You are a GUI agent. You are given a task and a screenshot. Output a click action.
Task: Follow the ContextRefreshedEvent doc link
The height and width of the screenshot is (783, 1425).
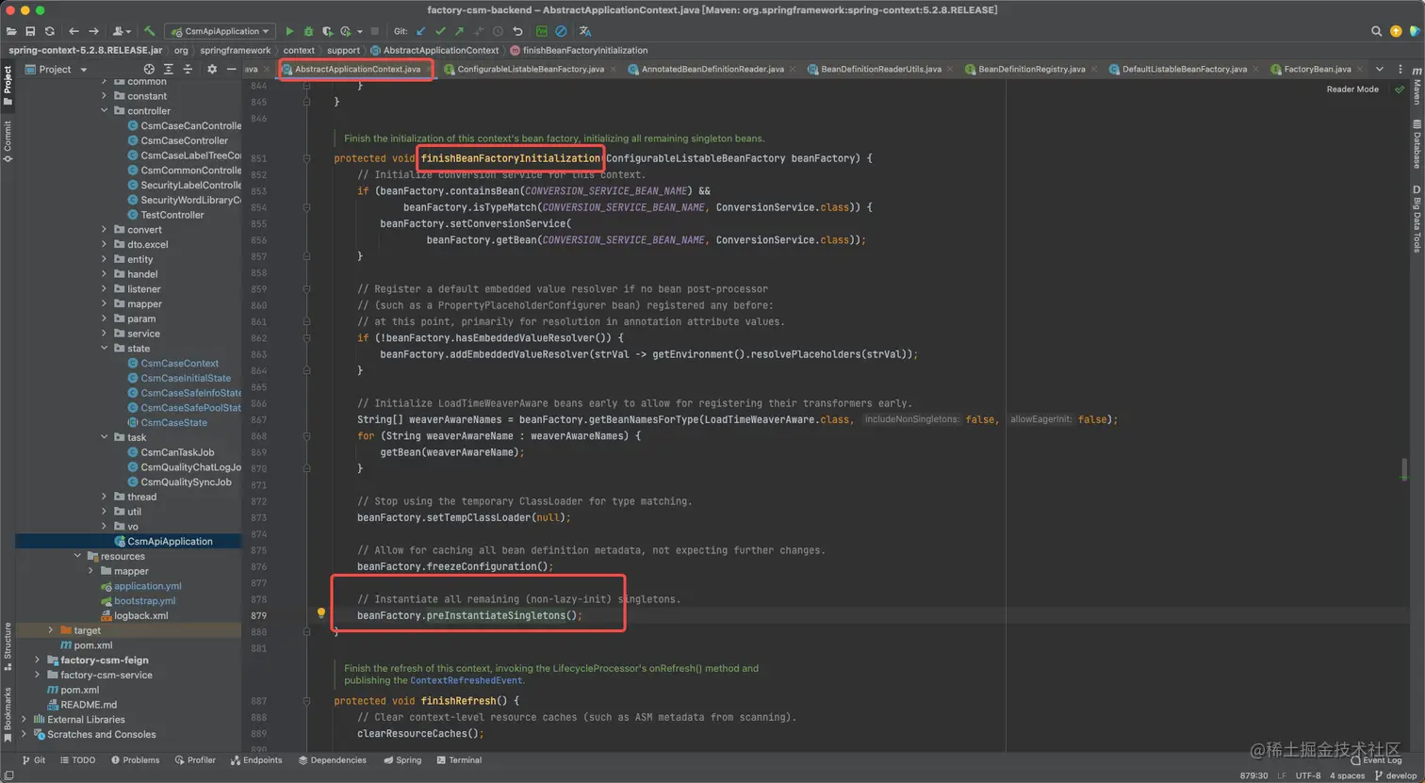point(466,680)
